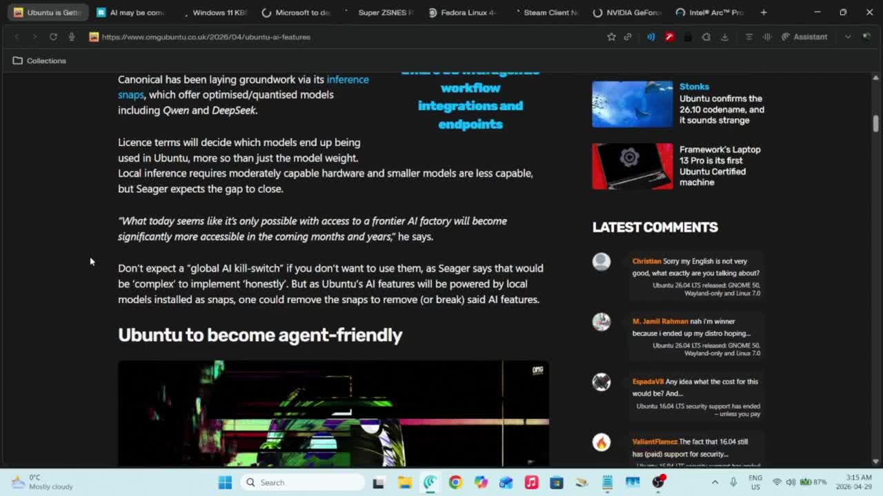This screenshot has height=496, width=883.
Task: Open Notepad from the taskbar
Action: (607, 483)
